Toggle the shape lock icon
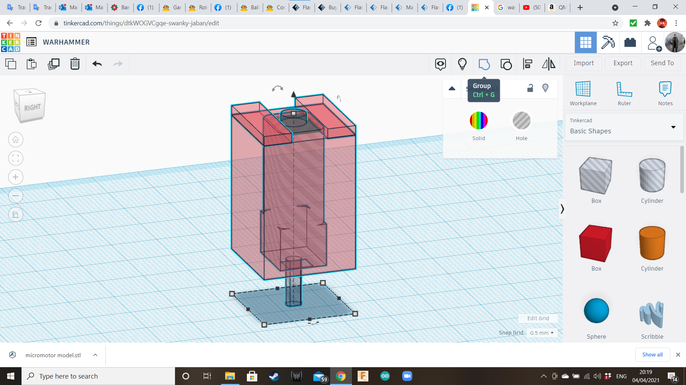Viewport: 686px width, 385px height. click(x=530, y=88)
